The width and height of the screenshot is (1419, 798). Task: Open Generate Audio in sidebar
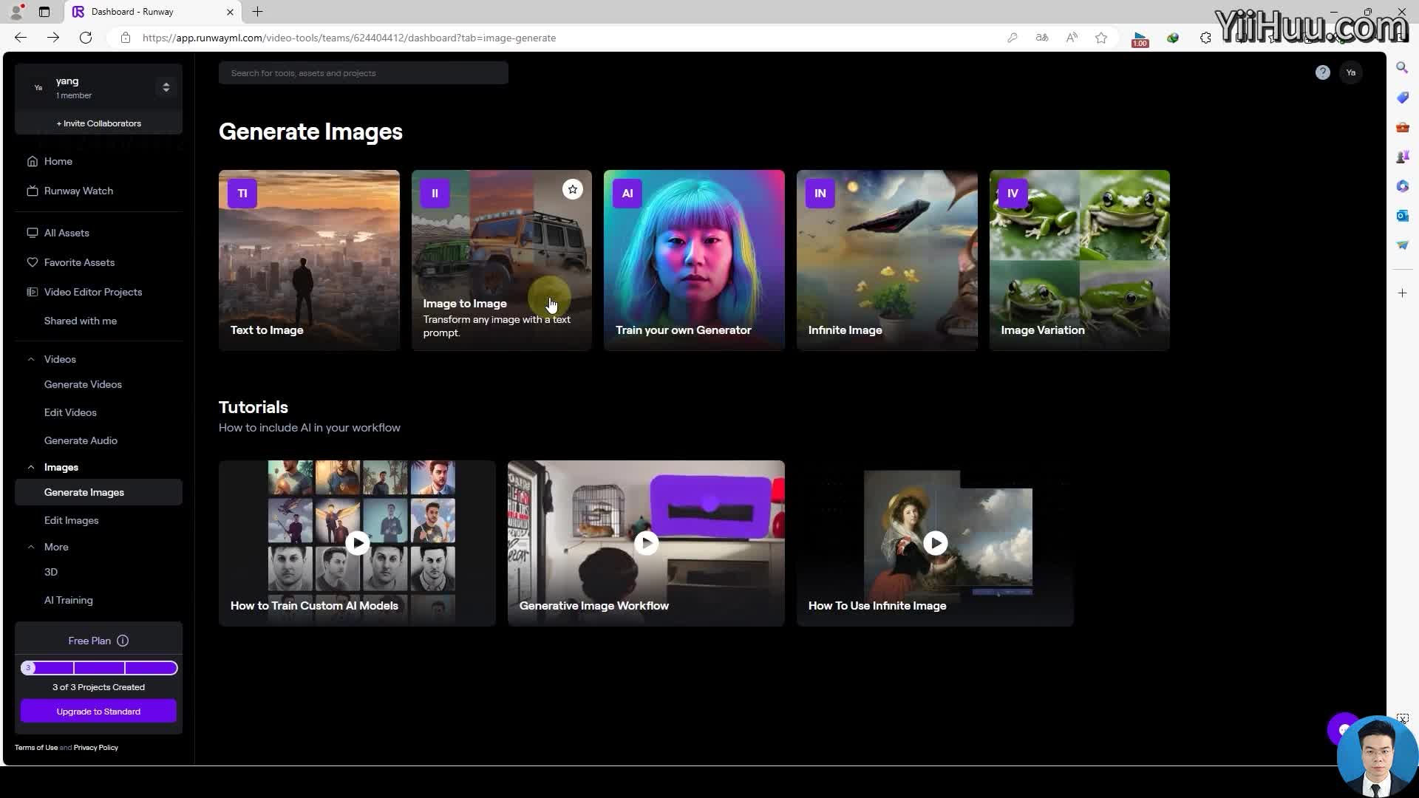pos(81,440)
